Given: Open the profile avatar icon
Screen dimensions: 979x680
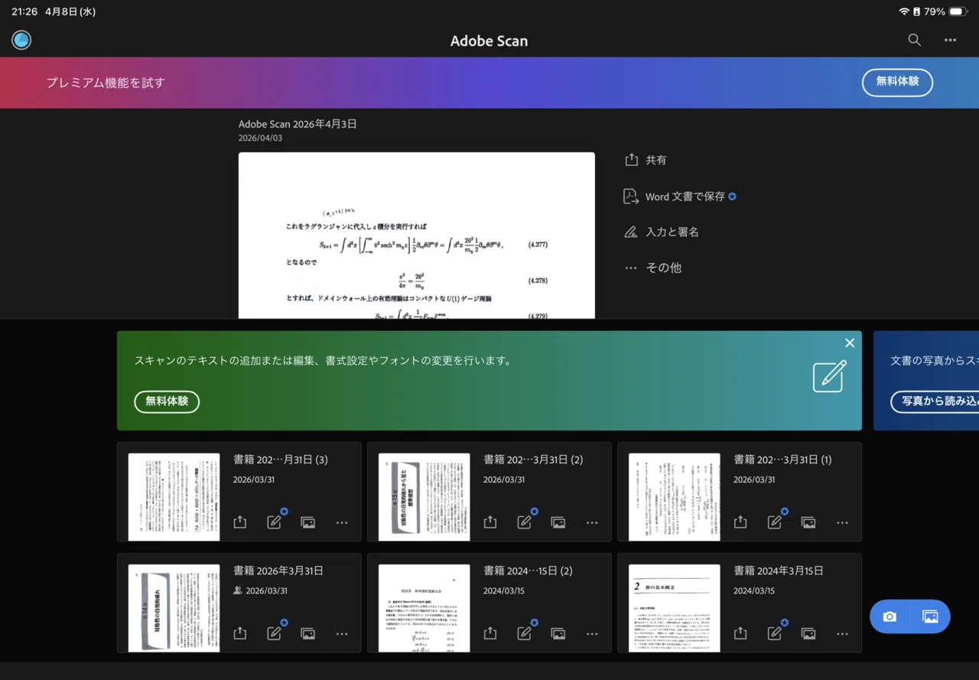Looking at the screenshot, I should point(21,41).
